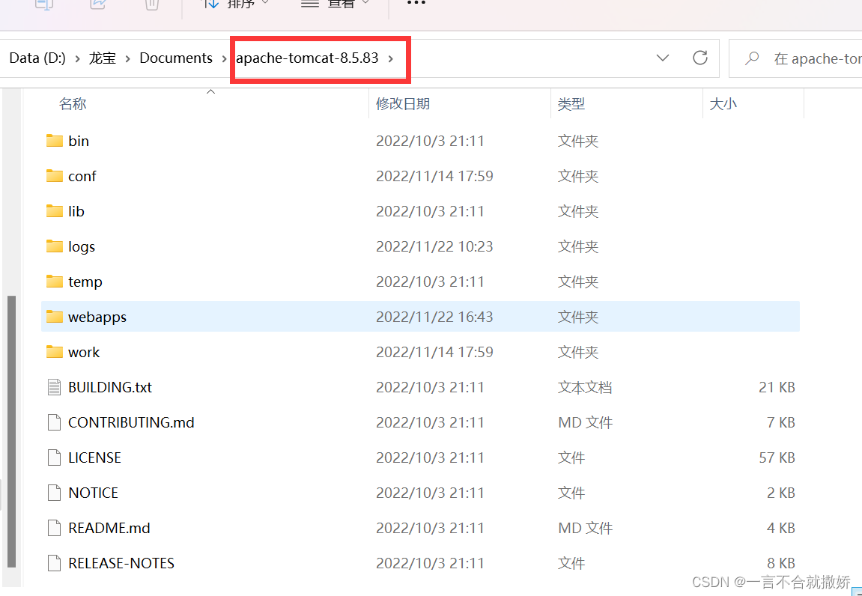Click the 4 KB size of README.md
862x596 pixels.
point(781,528)
